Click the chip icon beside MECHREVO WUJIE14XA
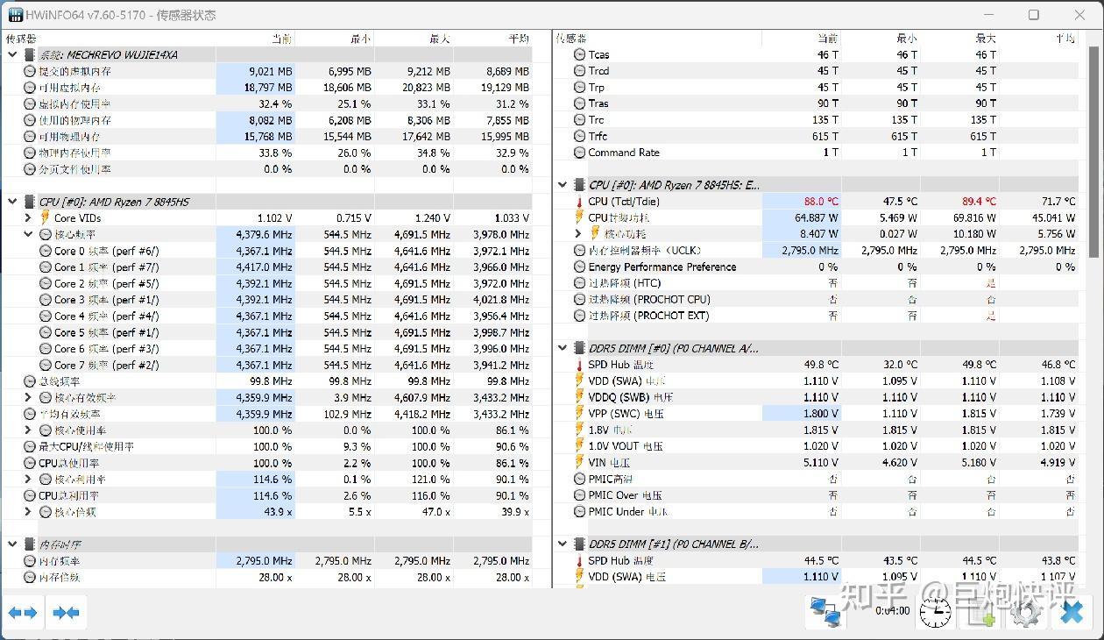Image resolution: width=1104 pixels, height=640 pixels. click(30, 54)
